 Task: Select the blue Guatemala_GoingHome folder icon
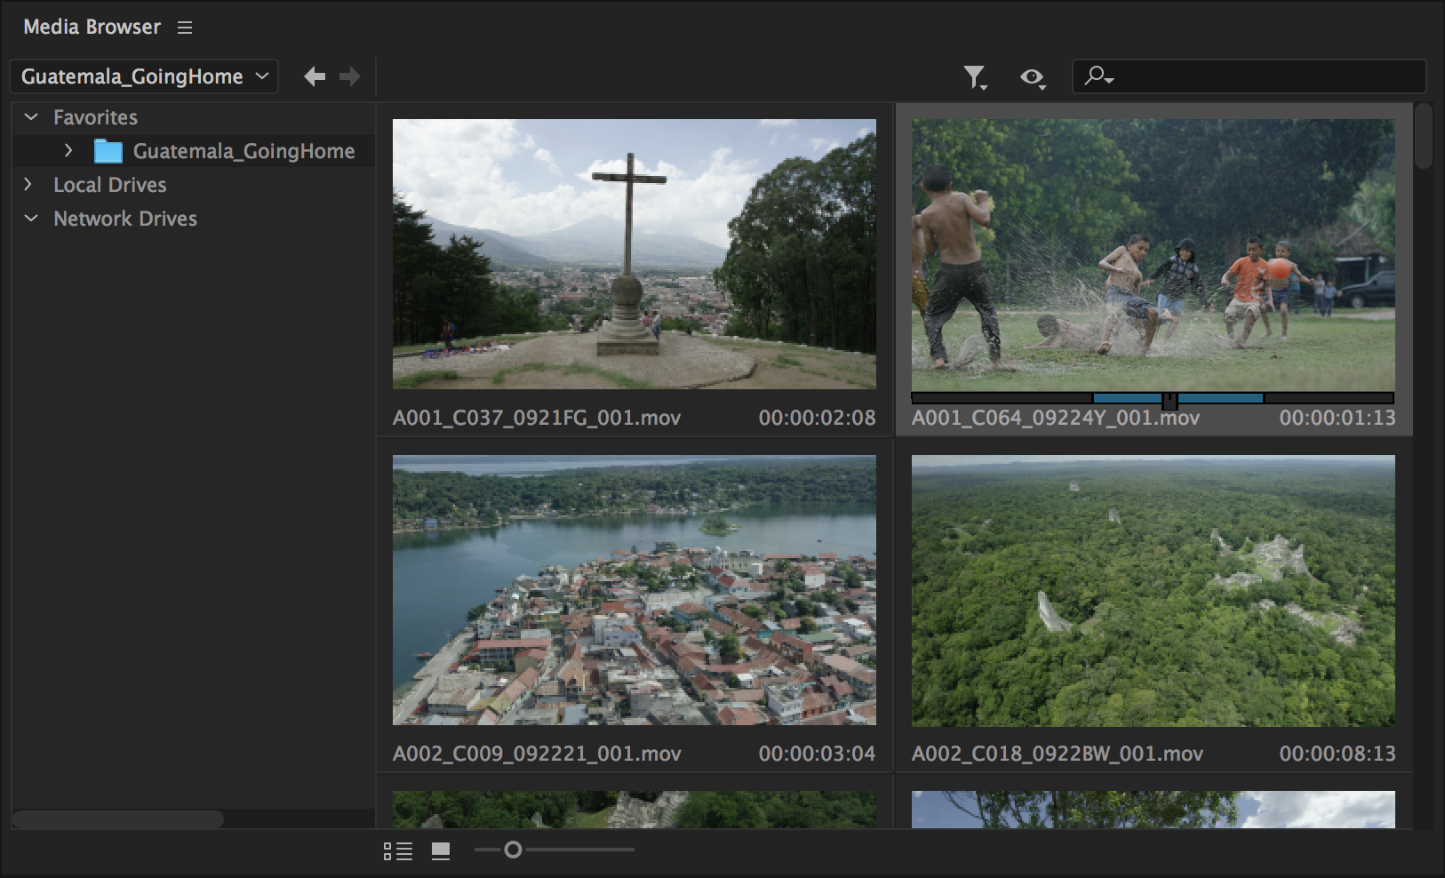108,150
